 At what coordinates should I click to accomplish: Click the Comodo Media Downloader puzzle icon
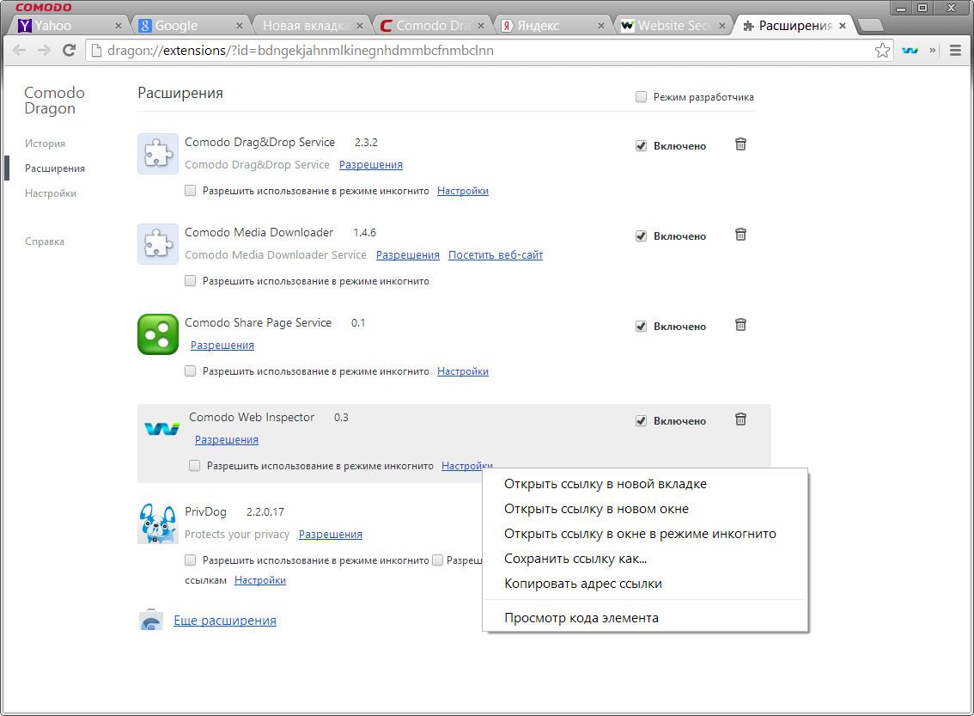(158, 243)
